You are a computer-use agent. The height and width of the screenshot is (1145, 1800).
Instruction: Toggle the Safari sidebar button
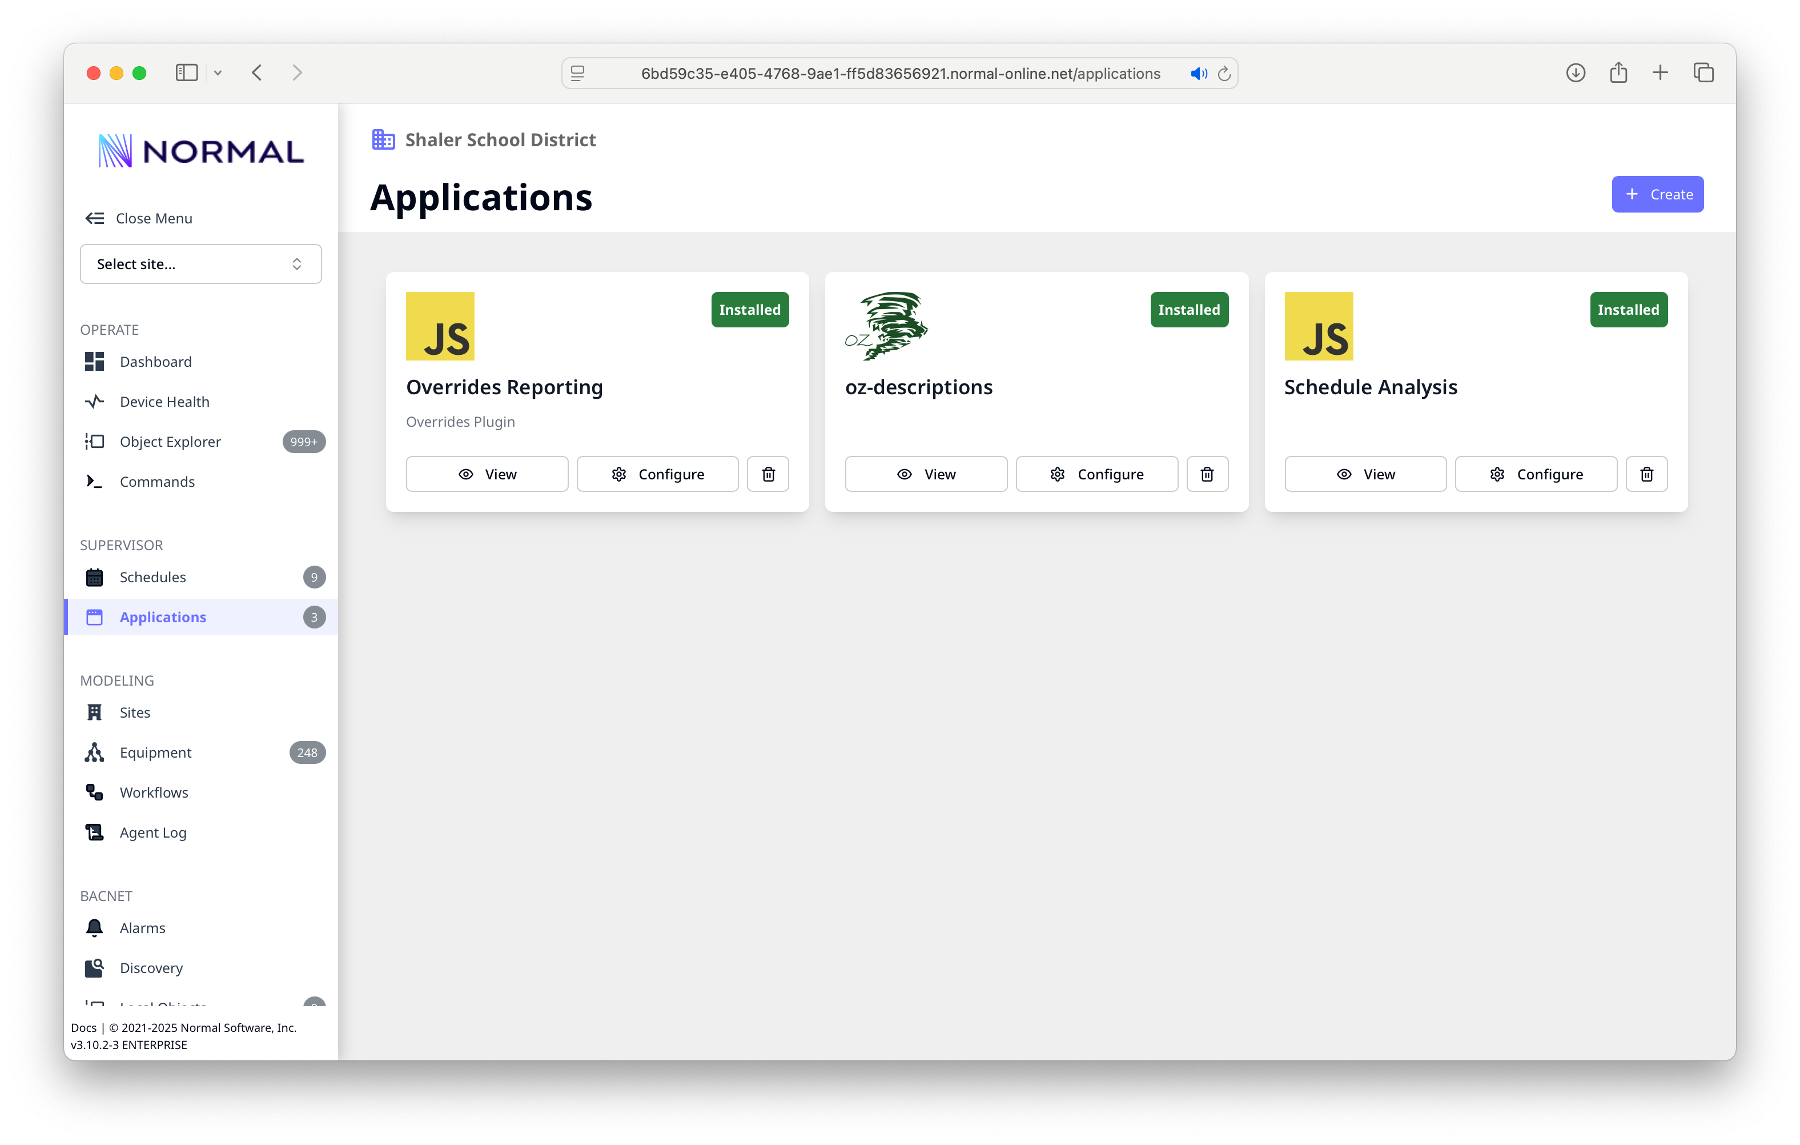[x=186, y=73]
